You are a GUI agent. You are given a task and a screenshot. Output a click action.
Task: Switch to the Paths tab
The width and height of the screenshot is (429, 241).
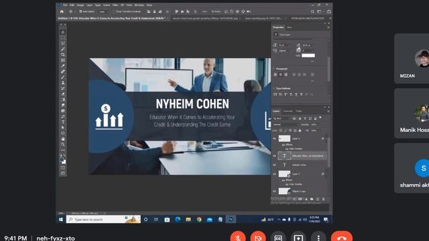[299, 111]
